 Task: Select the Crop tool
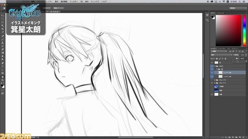coord(3,29)
